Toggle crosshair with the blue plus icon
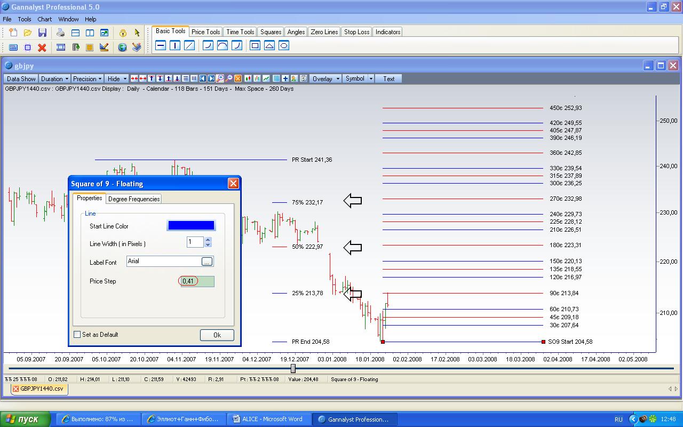Viewport: 683px width, 427px height. pyautogui.click(x=285, y=78)
